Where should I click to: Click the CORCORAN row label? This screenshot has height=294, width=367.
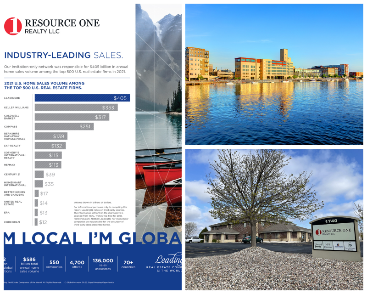12,222
